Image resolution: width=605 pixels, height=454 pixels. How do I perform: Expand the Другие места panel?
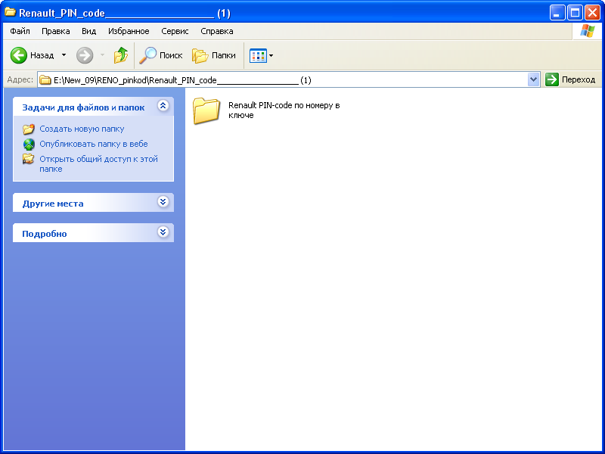click(x=163, y=201)
